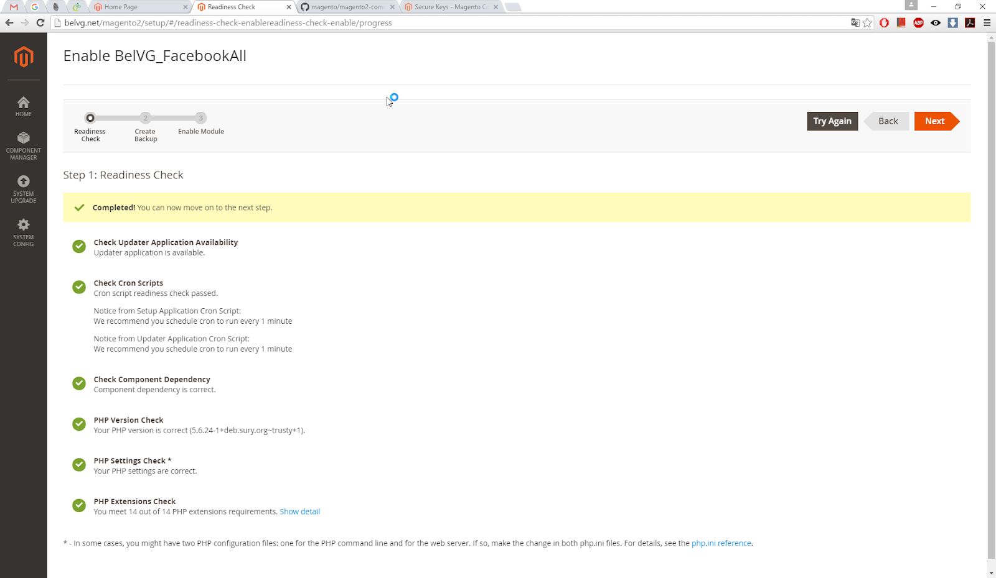Click the browser forward arrow
Image resolution: width=996 pixels, height=578 pixels.
[25, 23]
